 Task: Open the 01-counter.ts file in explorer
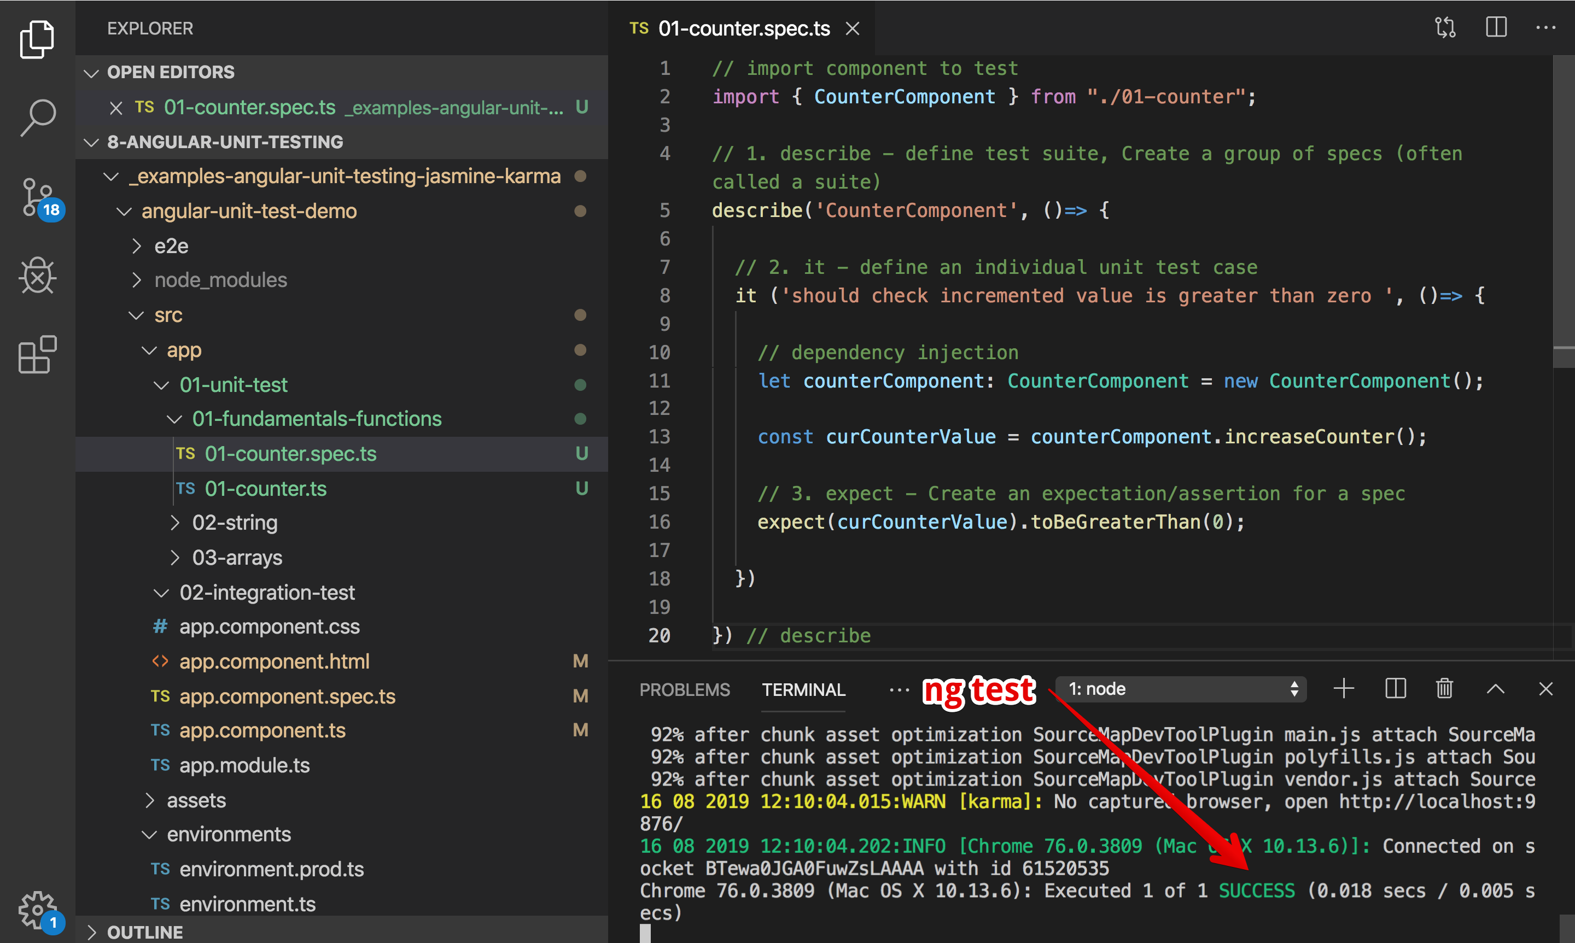coord(265,489)
